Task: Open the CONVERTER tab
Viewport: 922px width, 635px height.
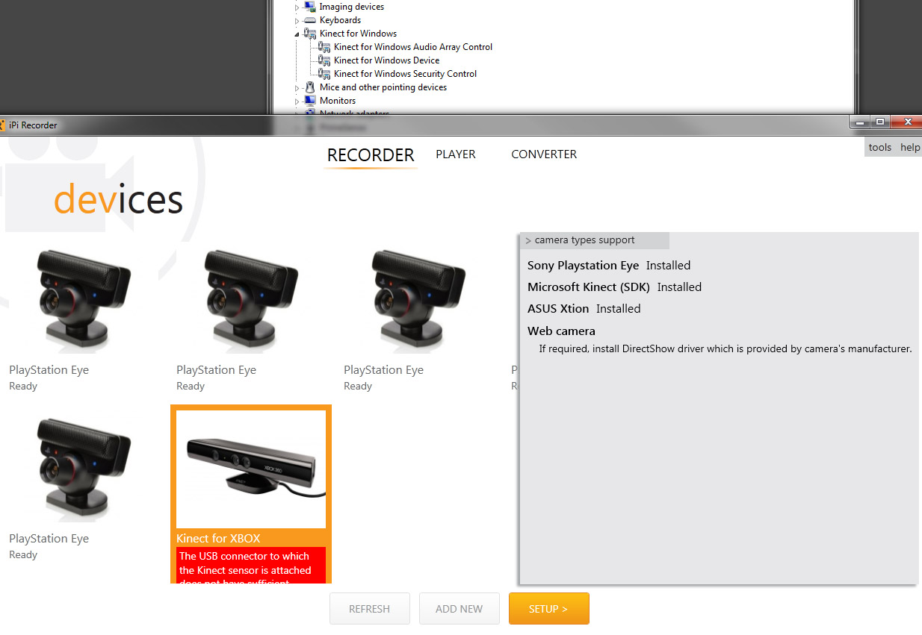Action: click(544, 154)
